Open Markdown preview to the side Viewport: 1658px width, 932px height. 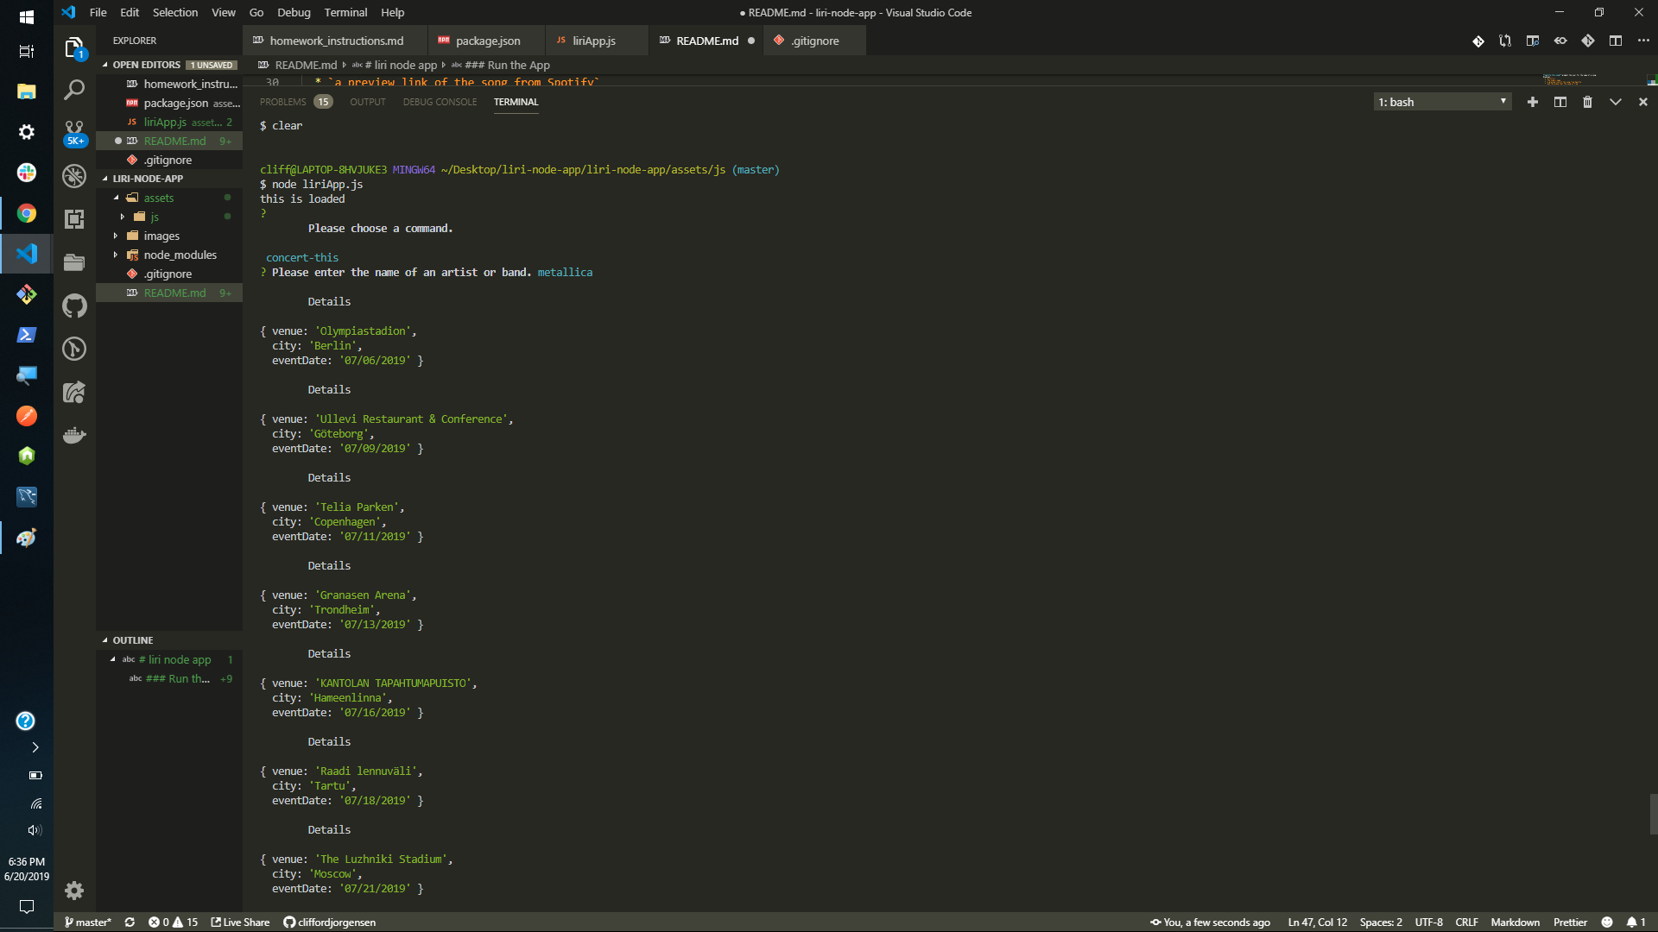[1533, 41]
